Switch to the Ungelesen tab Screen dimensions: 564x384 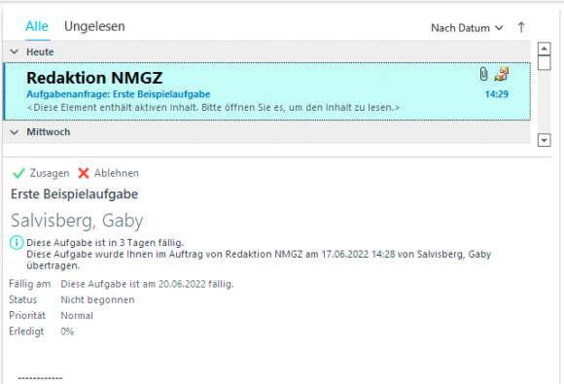[94, 26]
